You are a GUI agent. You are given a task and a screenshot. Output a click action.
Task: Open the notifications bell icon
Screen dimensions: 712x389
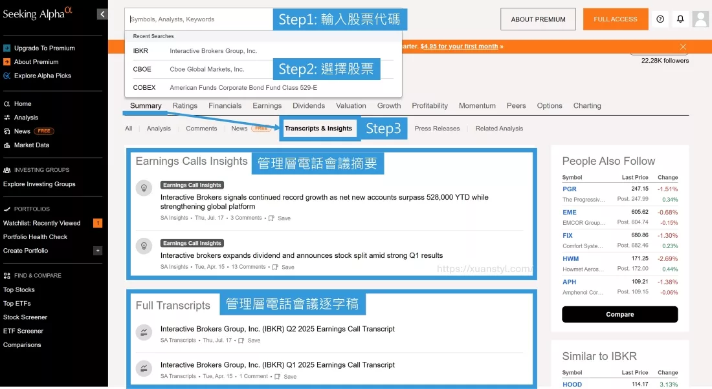click(680, 19)
